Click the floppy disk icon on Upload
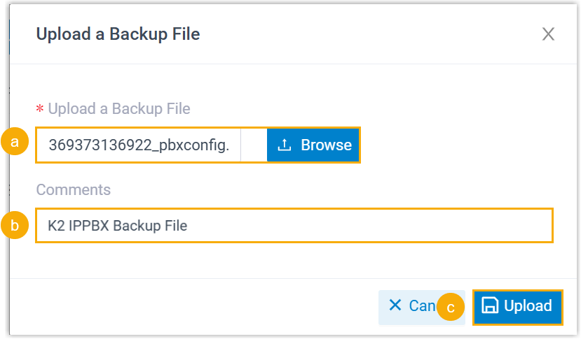This screenshot has width=581, height=339. click(491, 306)
